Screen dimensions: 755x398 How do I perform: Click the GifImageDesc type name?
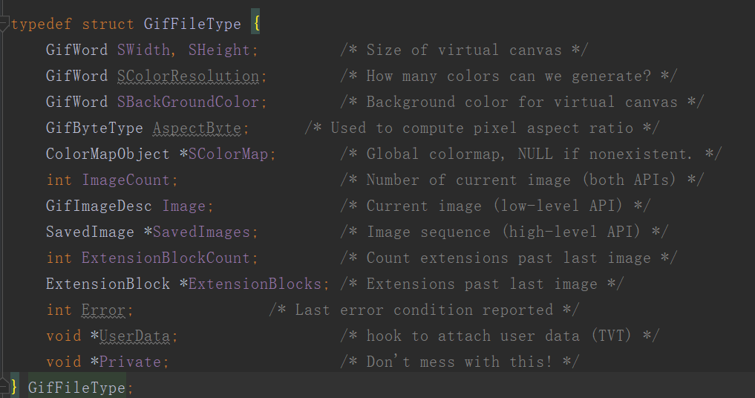[99, 206]
